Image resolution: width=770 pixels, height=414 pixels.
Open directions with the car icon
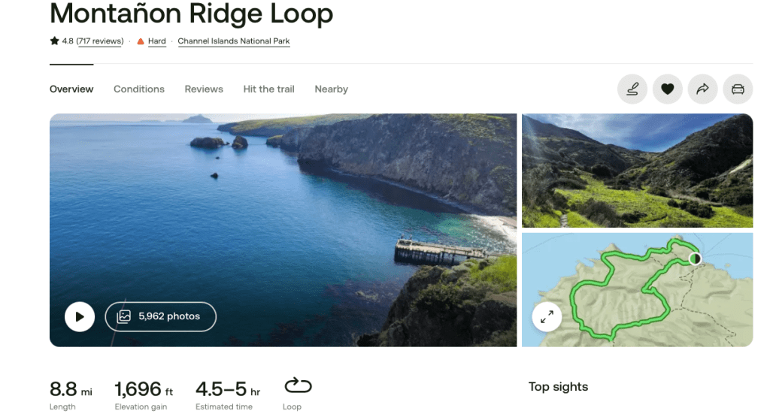738,89
